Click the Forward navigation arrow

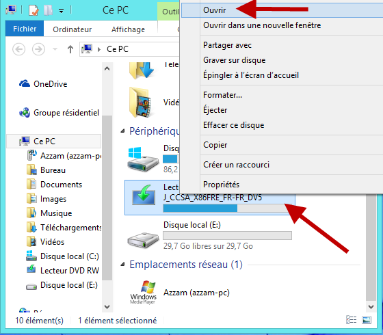coord(38,49)
